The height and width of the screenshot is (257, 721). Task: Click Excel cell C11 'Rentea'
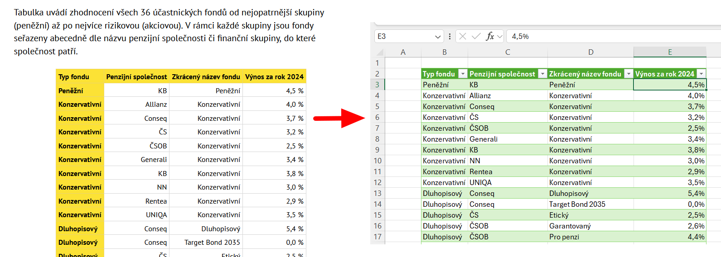tap(508, 171)
